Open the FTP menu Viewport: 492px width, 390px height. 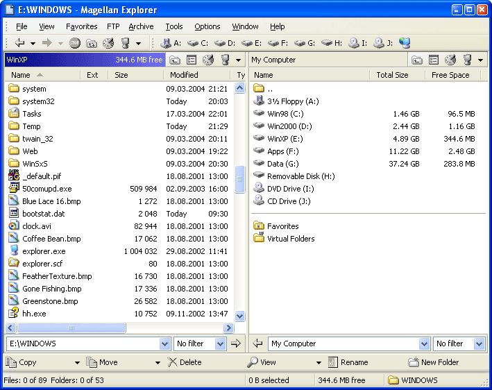(113, 26)
